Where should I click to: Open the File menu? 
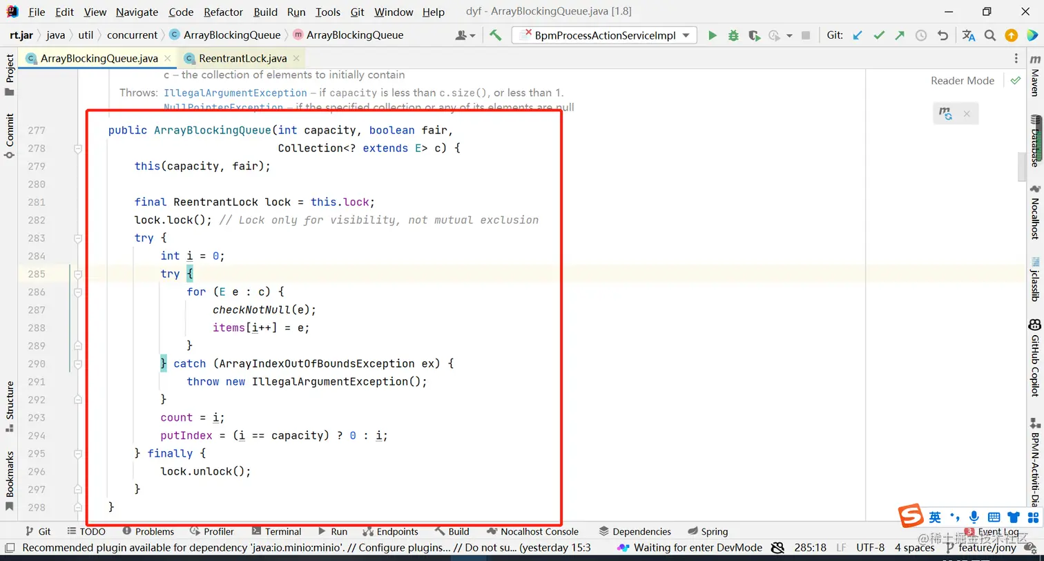coord(37,12)
